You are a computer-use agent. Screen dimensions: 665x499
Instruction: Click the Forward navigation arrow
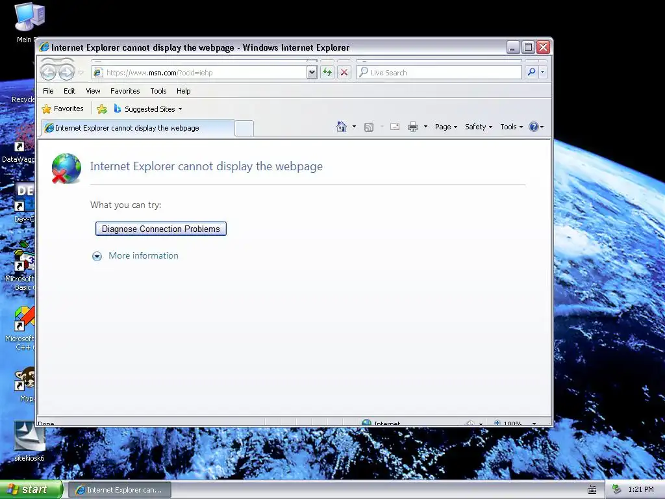point(66,72)
